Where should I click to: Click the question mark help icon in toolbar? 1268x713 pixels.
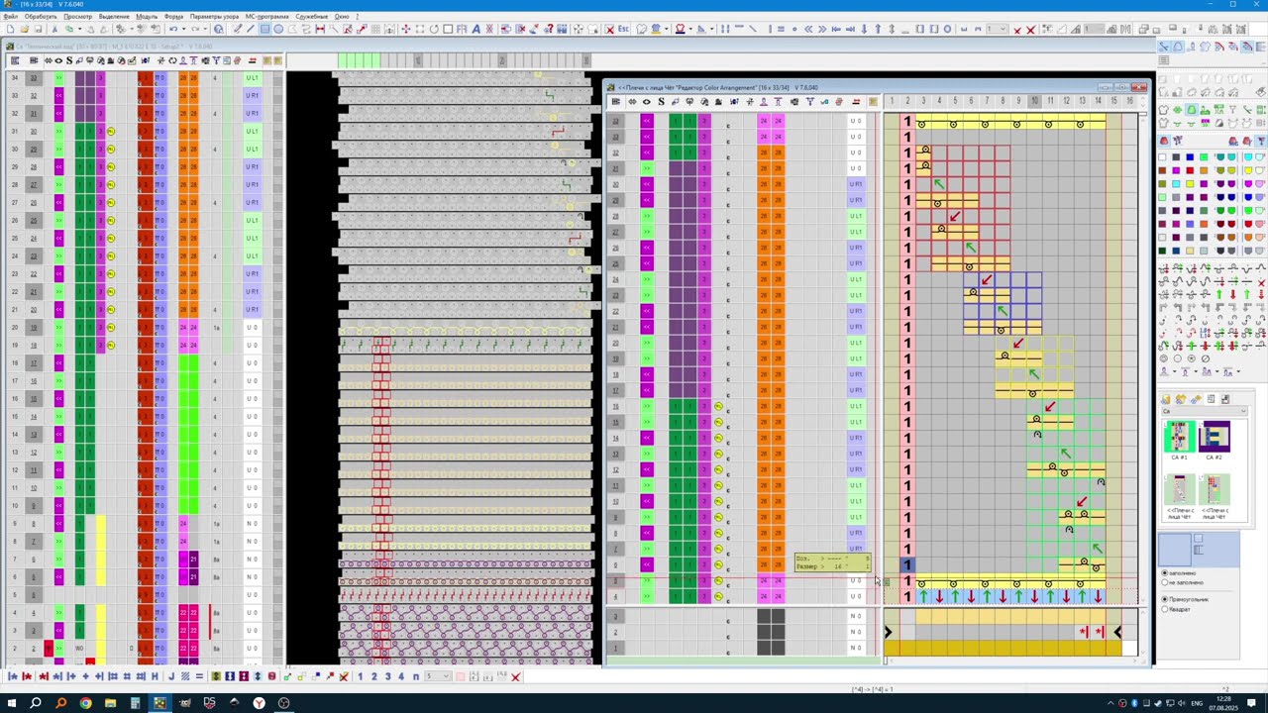click(548, 29)
